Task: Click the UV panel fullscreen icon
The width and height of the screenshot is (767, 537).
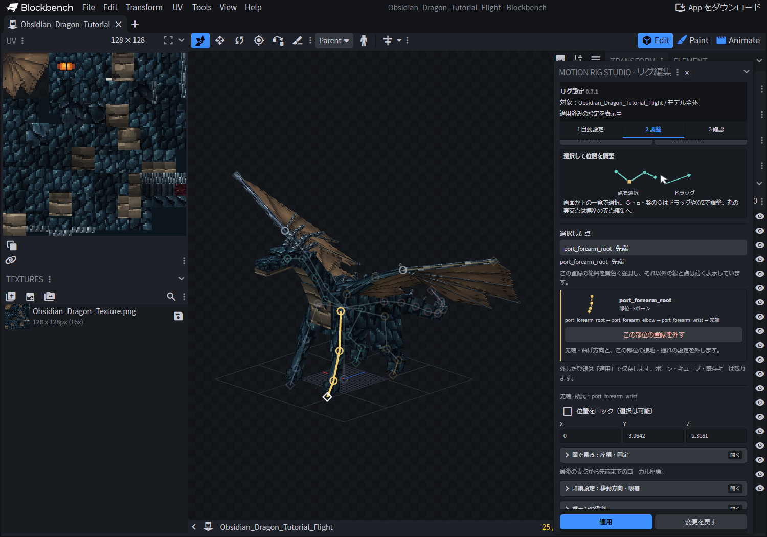Action: pos(168,40)
